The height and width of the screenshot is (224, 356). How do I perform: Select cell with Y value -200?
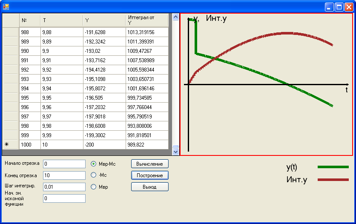[x=104, y=144]
